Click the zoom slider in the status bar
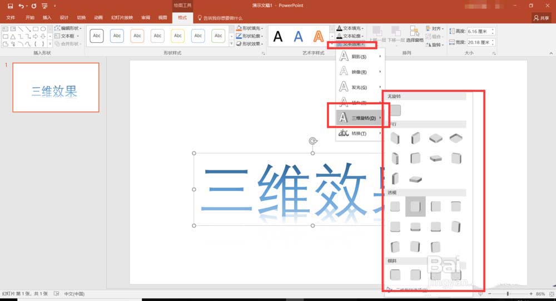The width and height of the screenshot is (556, 301). pos(508,294)
